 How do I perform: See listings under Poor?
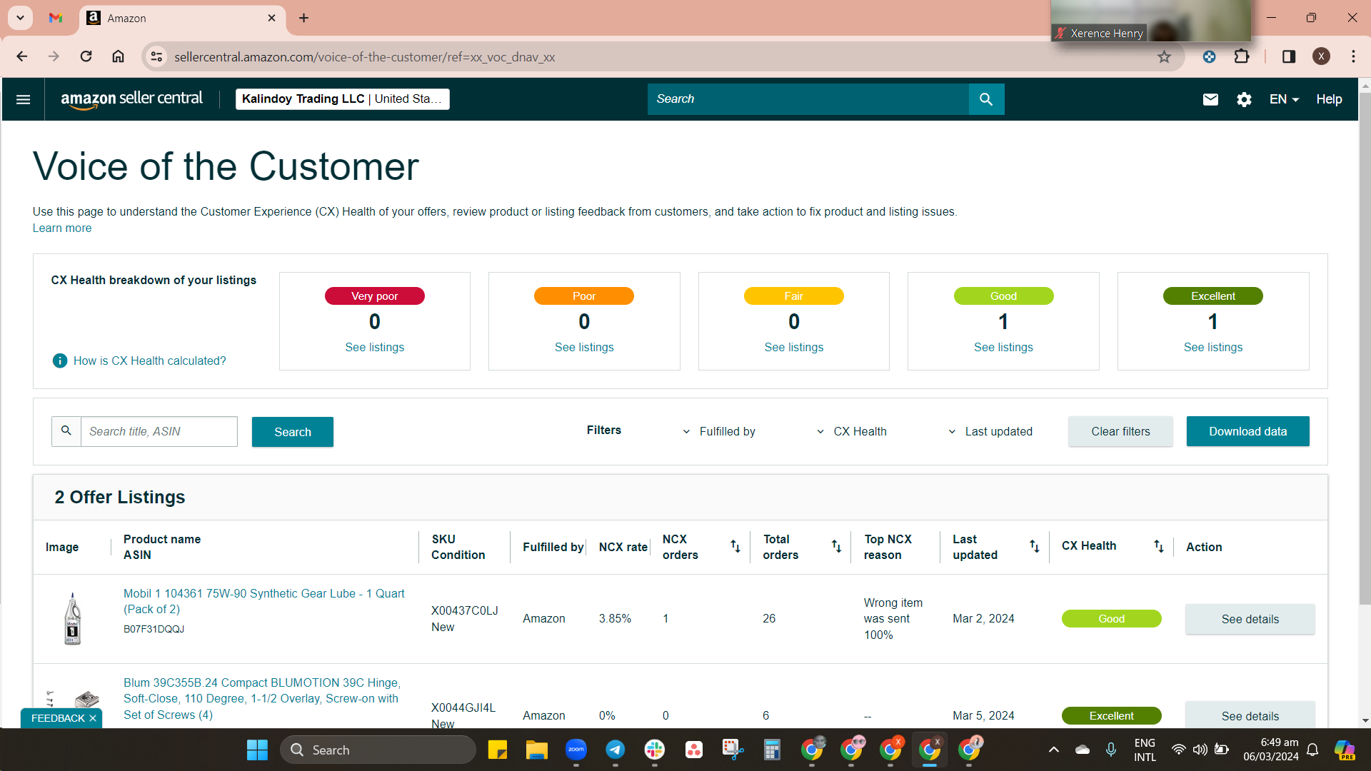(x=584, y=347)
